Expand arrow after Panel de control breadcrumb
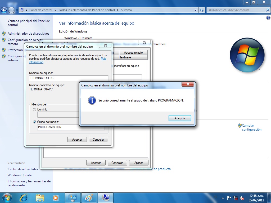 55,10
